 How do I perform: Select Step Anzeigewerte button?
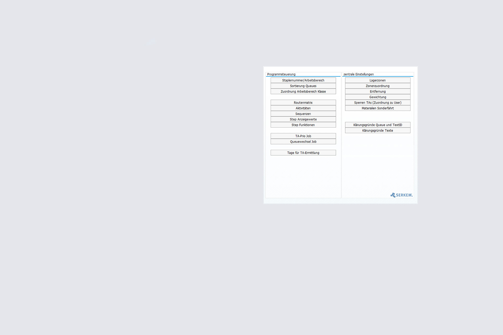(x=303, y=119)
